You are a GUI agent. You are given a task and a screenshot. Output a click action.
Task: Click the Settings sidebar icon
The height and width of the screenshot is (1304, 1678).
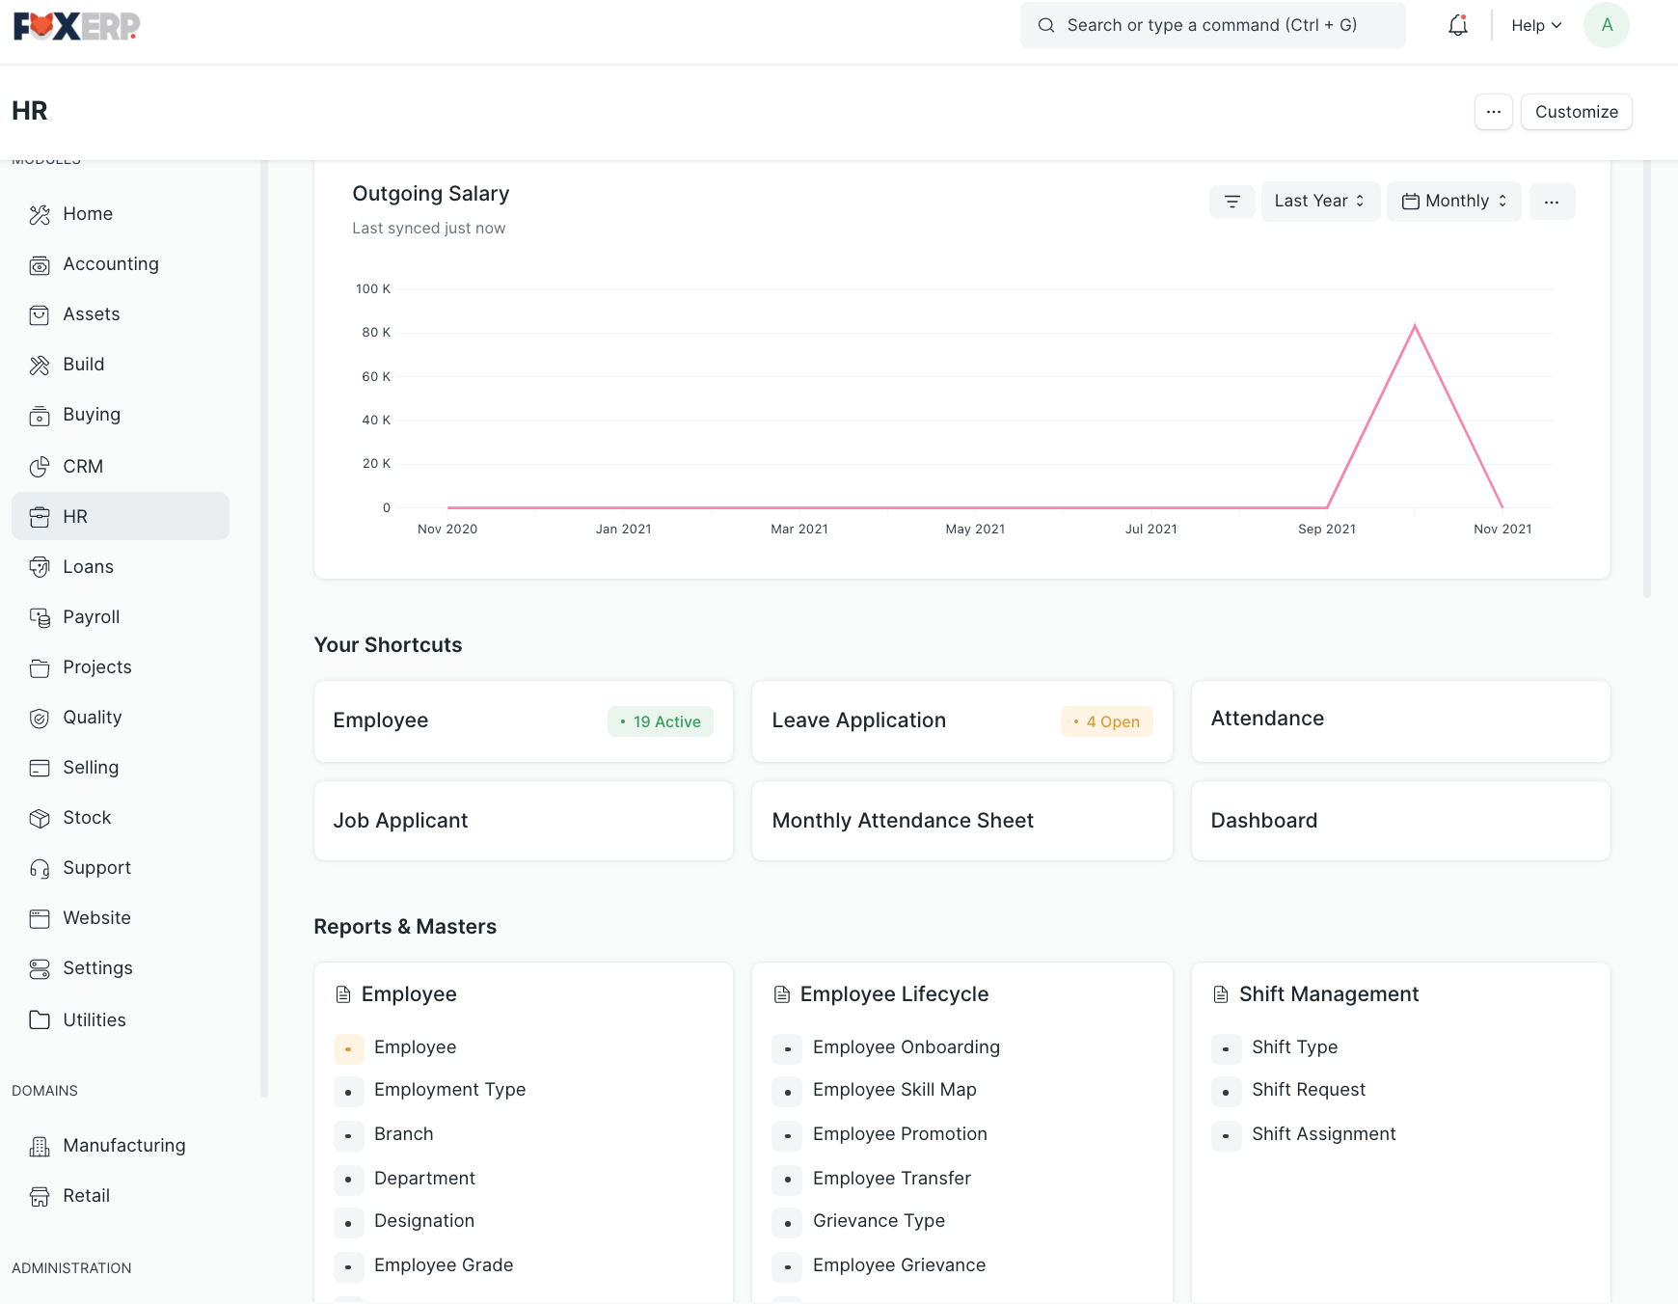click(x=40, y=968)
